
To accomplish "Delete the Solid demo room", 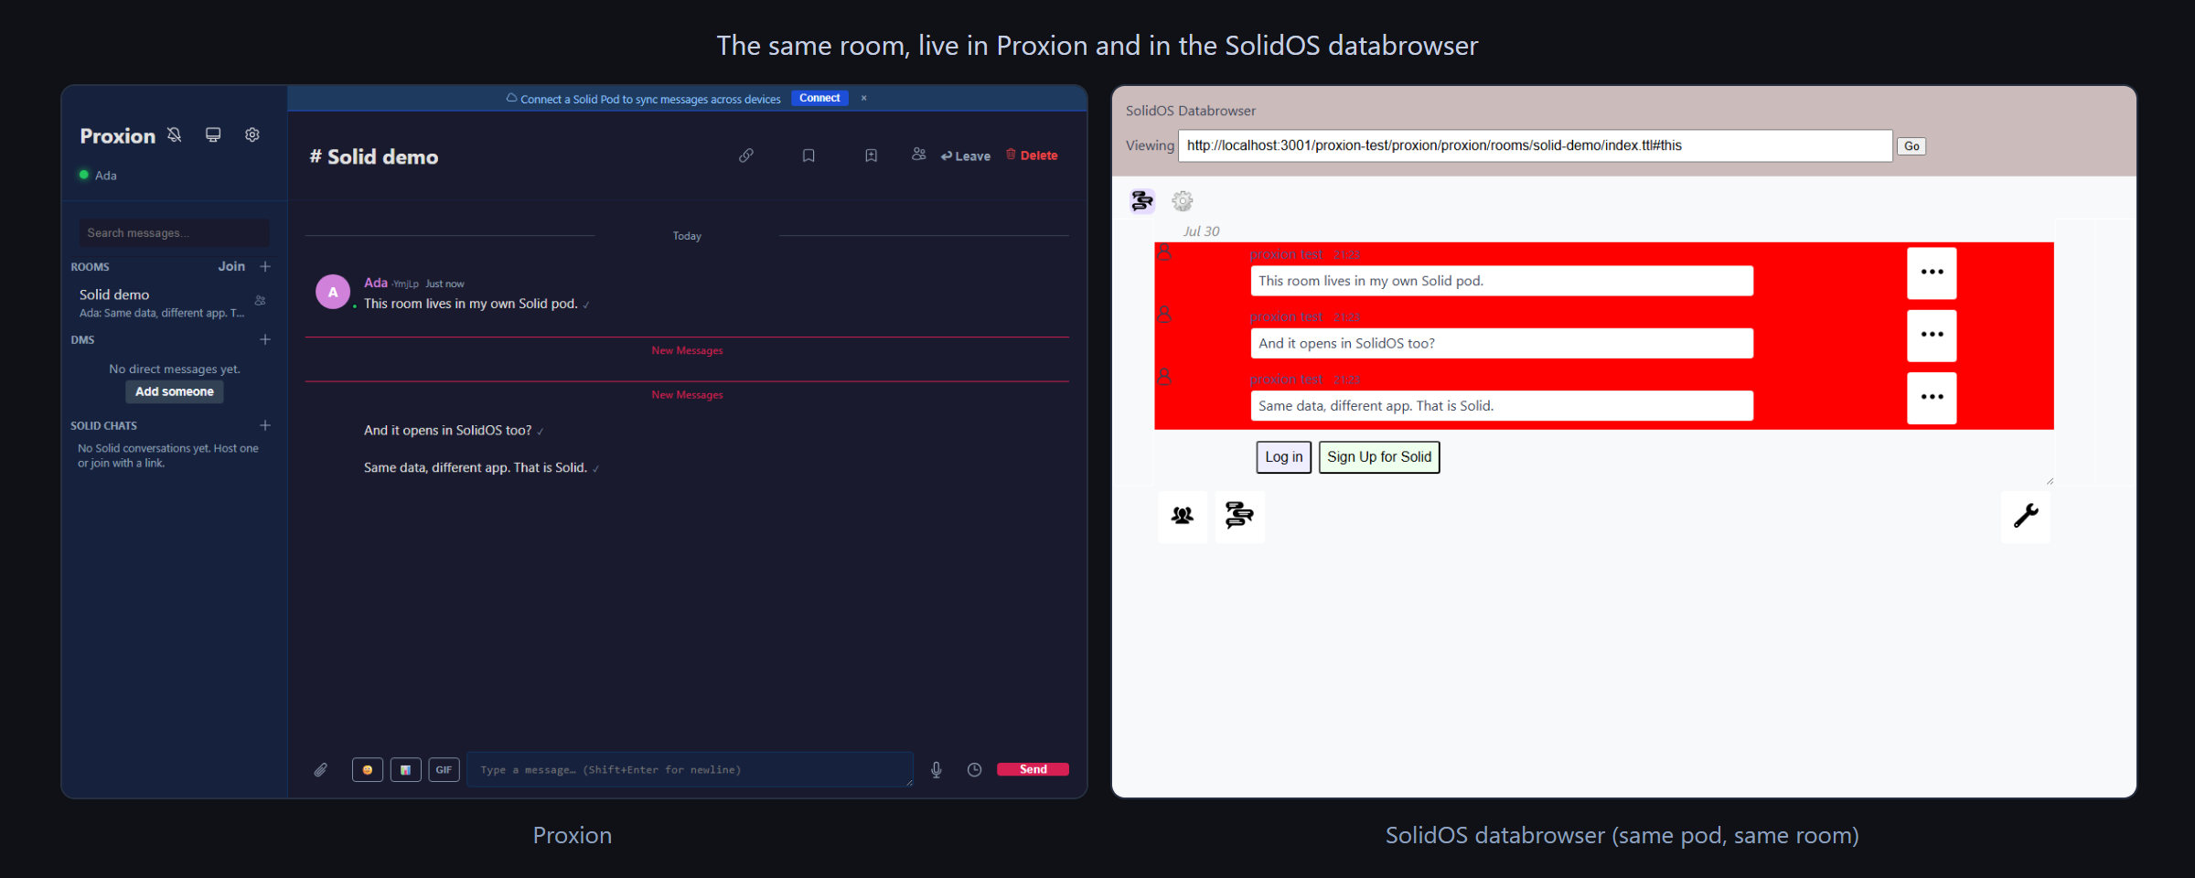I will 1032,155.
